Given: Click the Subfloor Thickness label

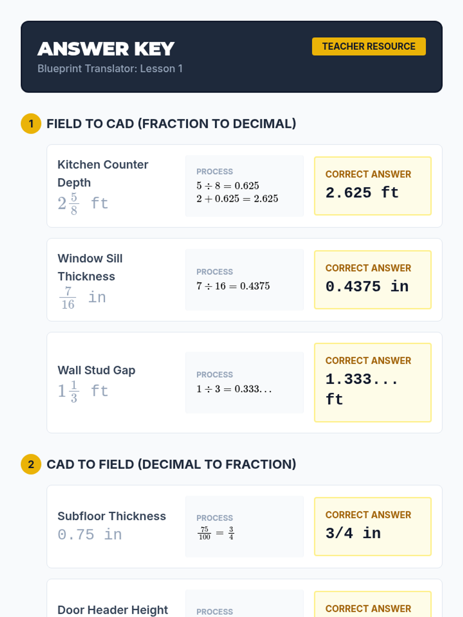Looking at the screenshot, I should [x=112, y=516].
